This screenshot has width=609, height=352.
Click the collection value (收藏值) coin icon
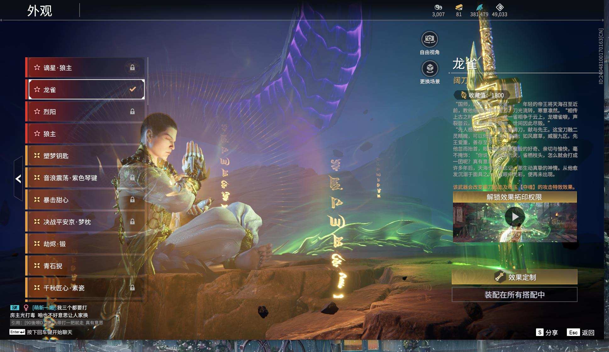463,95
